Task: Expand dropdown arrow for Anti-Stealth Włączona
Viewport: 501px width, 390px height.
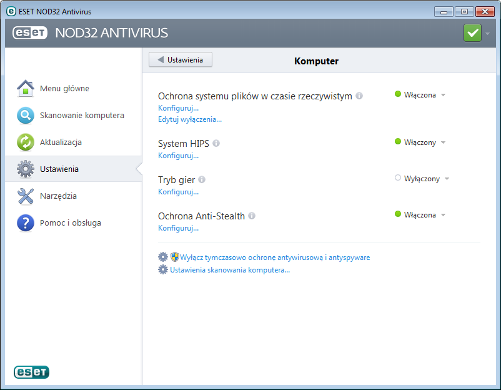Action: tap(443, 215)
